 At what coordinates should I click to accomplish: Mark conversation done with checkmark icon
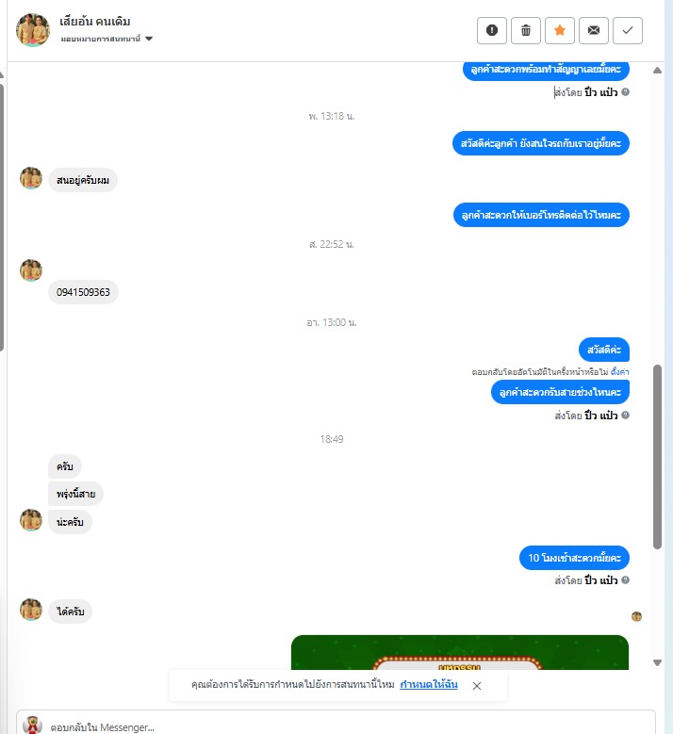628,30
